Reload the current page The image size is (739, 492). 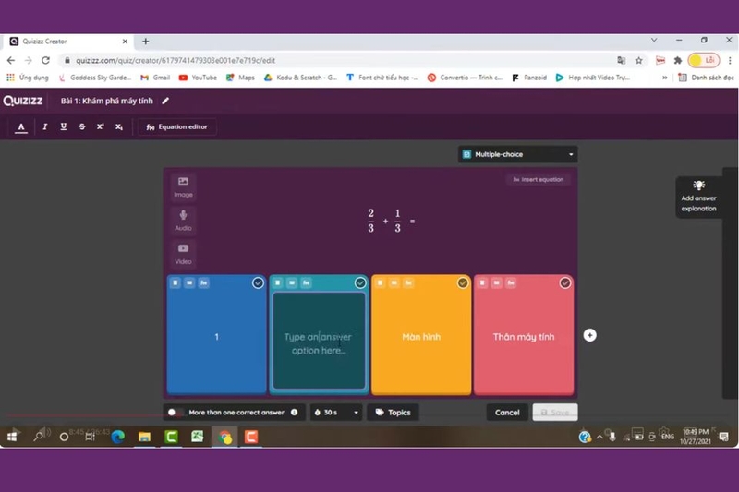pyautogui.click(x=45, y=60)
